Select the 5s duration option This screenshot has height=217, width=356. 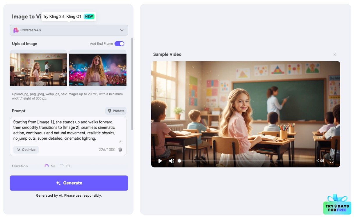point(47,166)
